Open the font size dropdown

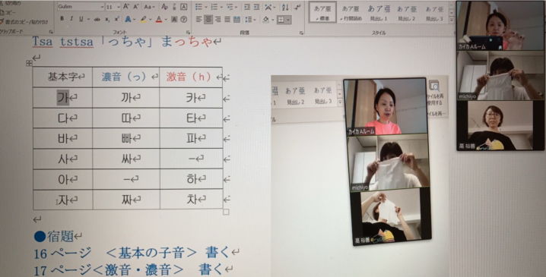[119, 7]
